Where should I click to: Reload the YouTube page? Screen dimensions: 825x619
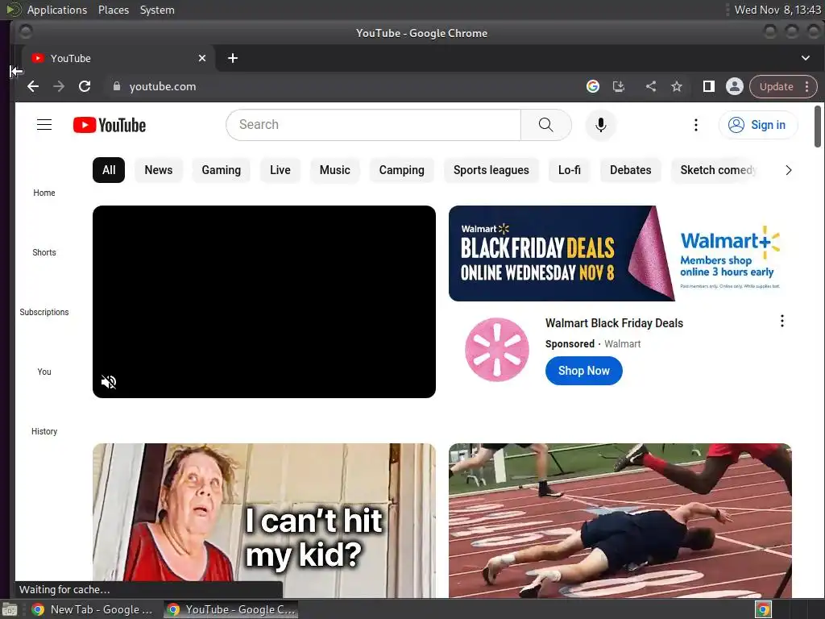pos(84,86)
